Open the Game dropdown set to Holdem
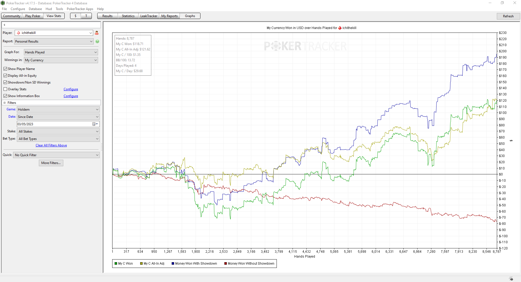The height and width of the screenshot is (282, 521). (58, 110)
